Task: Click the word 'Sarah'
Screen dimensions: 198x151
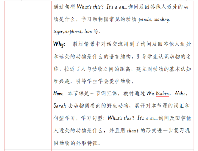Action: (x=60, y=106)
